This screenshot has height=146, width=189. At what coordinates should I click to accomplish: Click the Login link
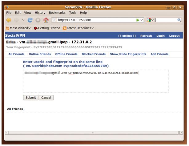coord(160,36)
